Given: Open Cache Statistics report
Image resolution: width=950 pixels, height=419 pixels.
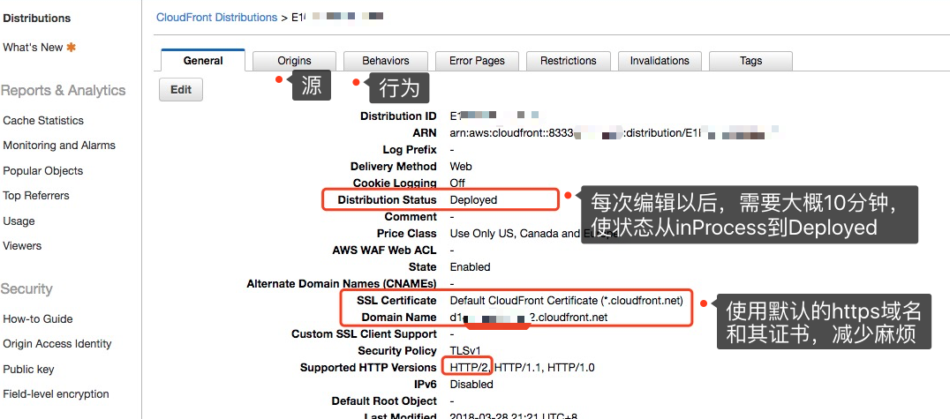Looking at the screenshot, I should (x=43, y=121).
